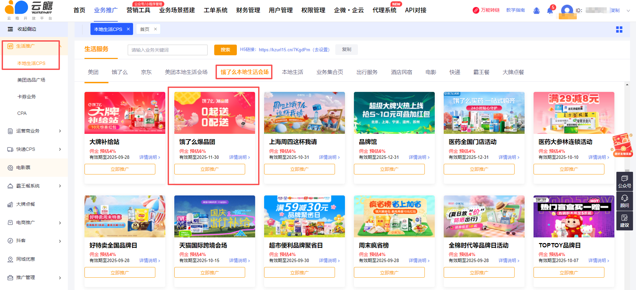636x290 pixels.
Task: Click the 大牌点餐 sidebar icon
Action: (x=10, y=204)
